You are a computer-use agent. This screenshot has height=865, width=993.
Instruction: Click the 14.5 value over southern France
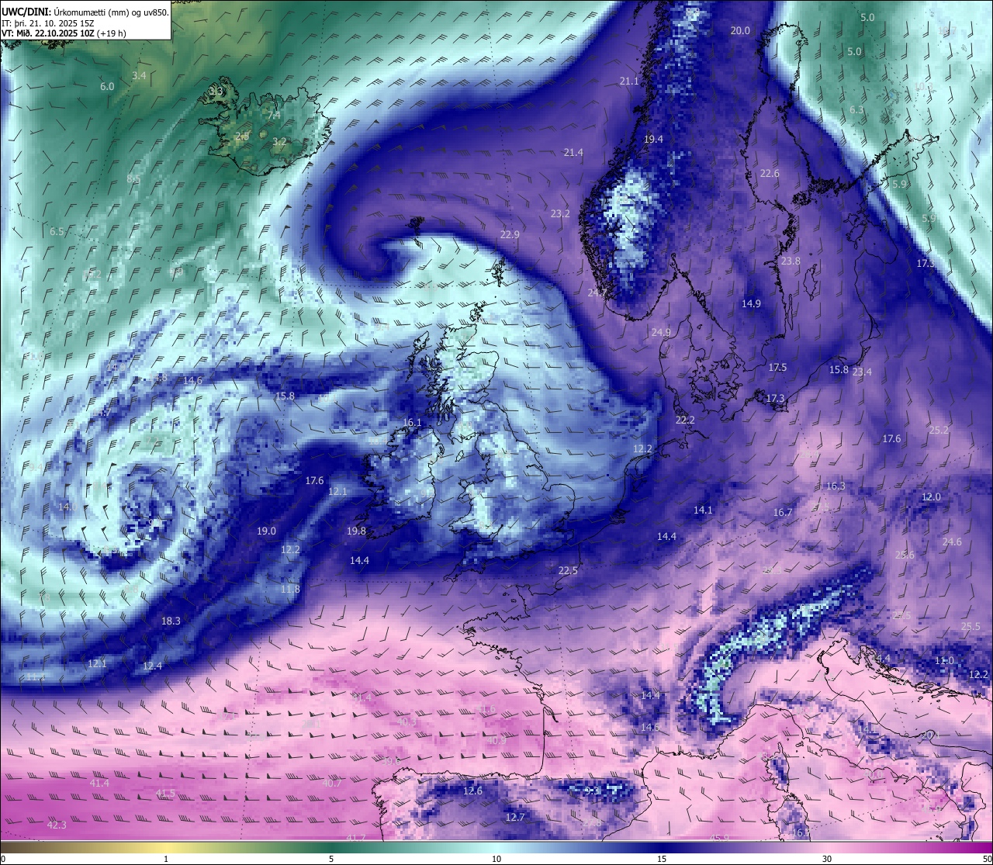tap(650, 728)
